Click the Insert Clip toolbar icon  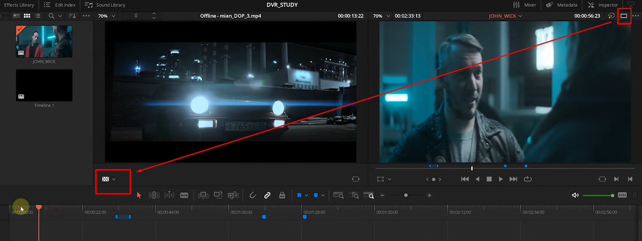203,195
